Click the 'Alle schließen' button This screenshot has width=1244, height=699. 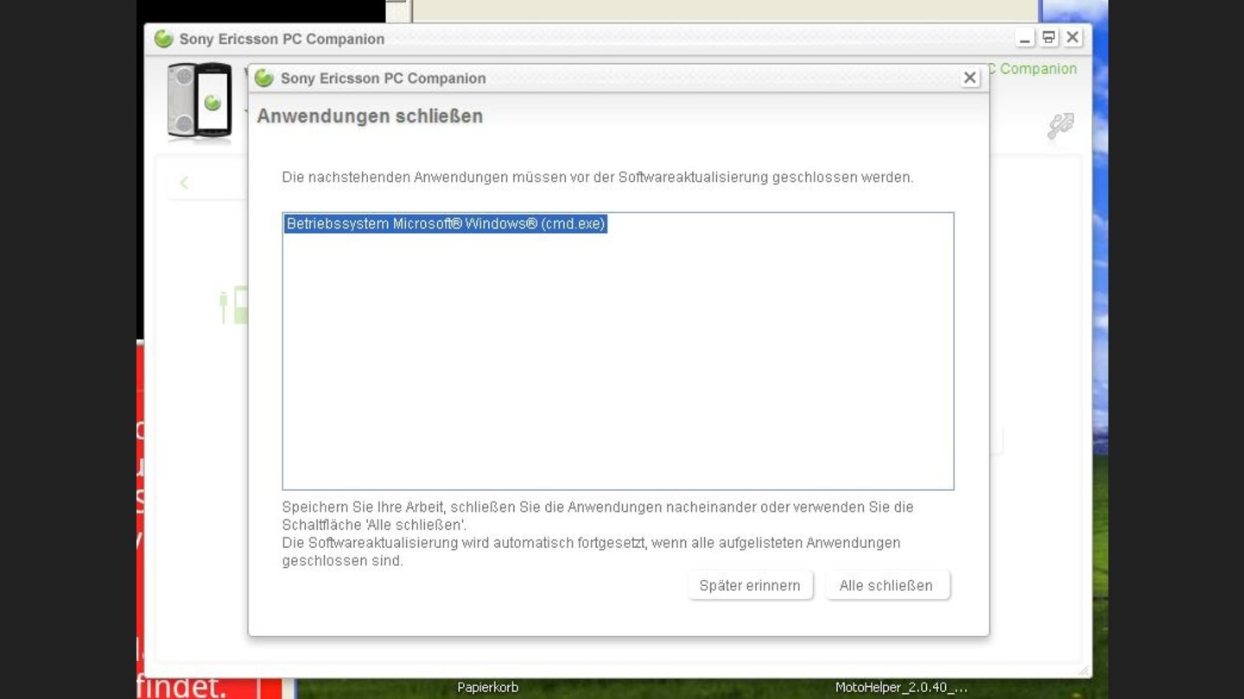coord(887,585)
